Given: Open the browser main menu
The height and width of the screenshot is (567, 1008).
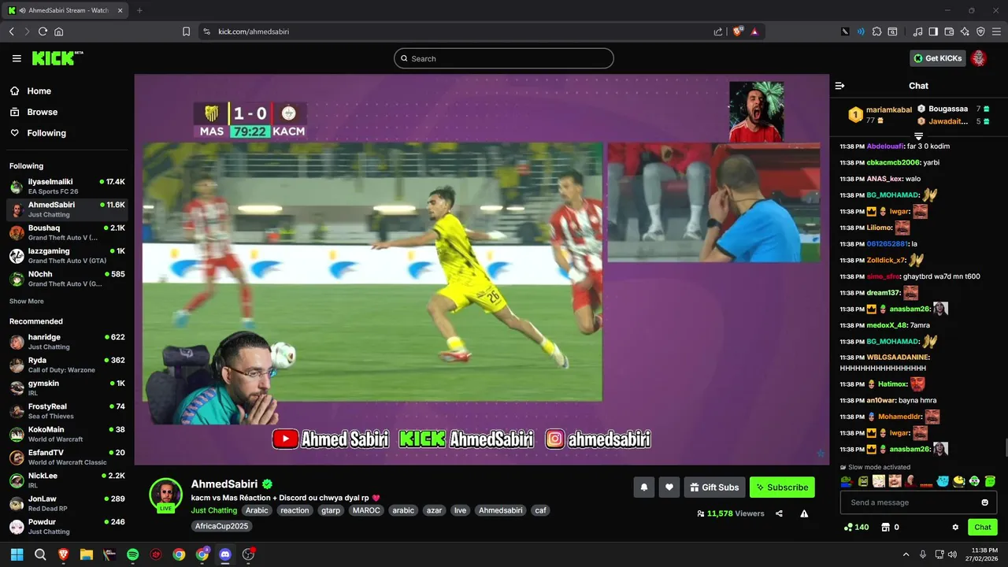Looking at the screenshot, I should (x=996, y=31).
